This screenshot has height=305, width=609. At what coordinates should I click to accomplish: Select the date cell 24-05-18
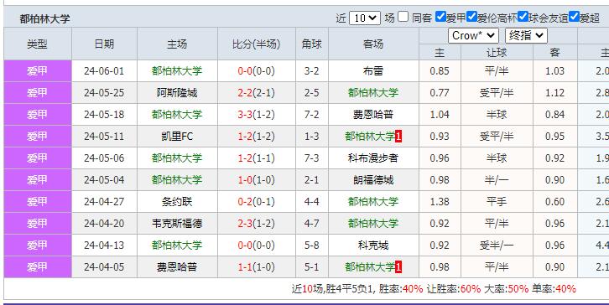(x=104, y=115)
